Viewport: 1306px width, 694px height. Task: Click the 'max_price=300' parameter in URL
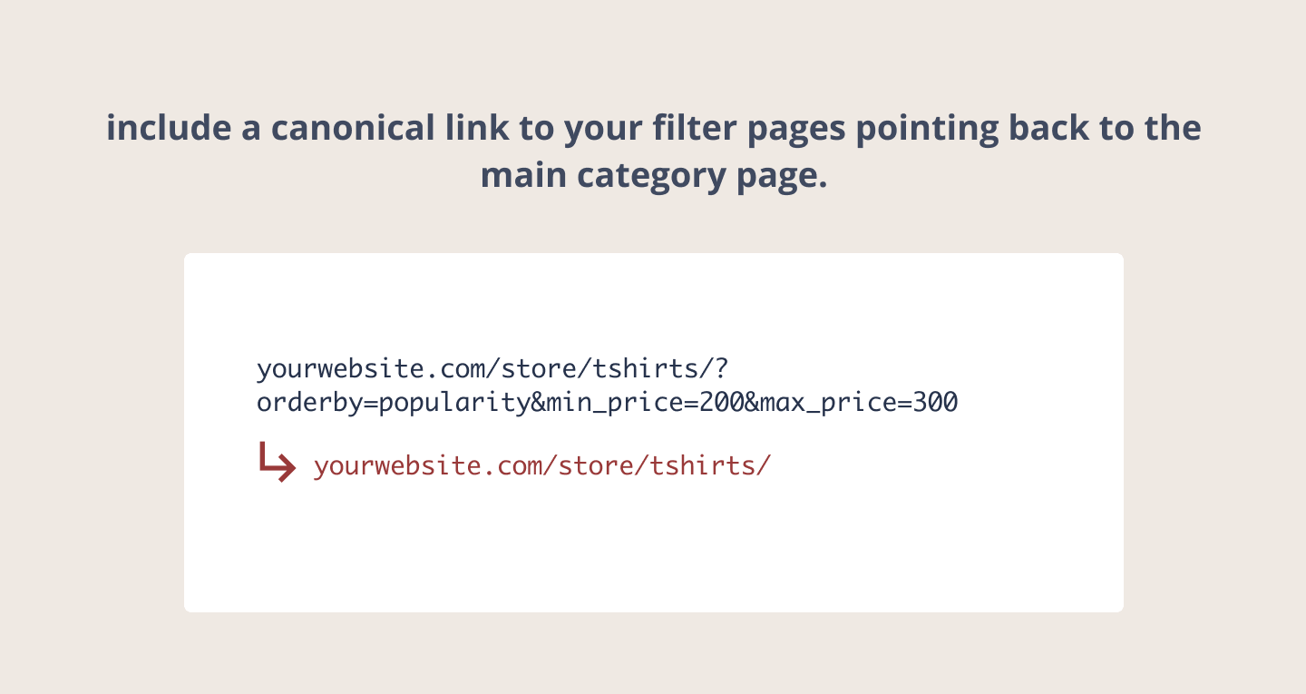click(859, 403)
